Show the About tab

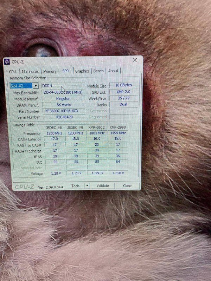click(113, 71)
